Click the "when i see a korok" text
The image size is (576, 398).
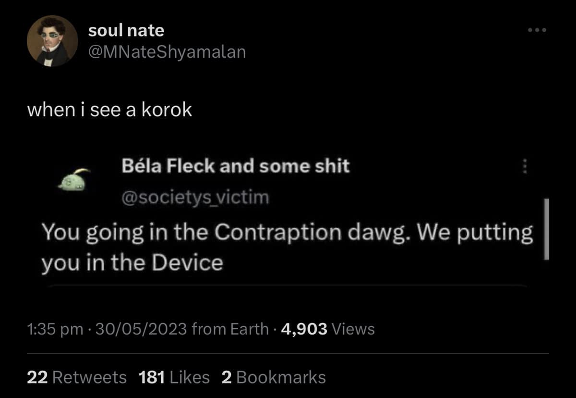(109, 110)
